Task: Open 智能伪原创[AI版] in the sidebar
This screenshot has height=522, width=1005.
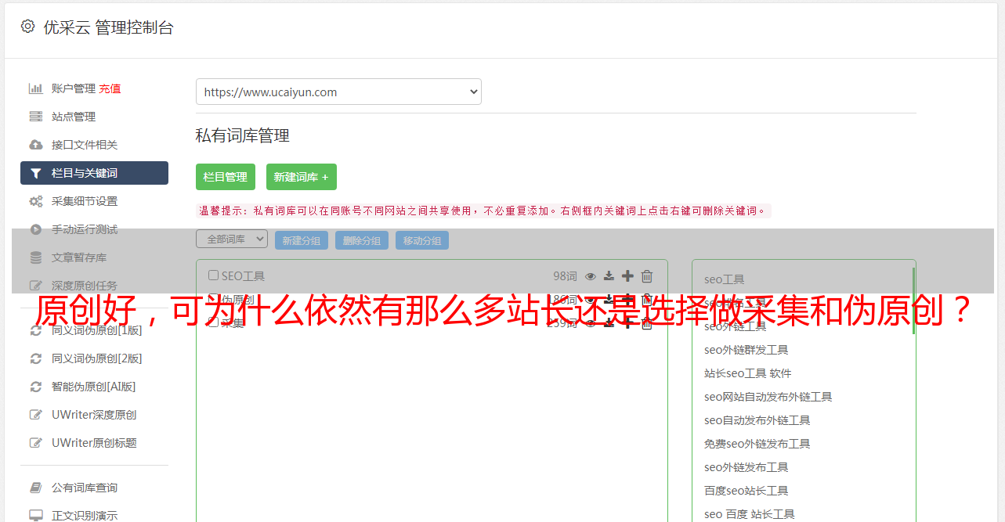Action: coord(94,387)
